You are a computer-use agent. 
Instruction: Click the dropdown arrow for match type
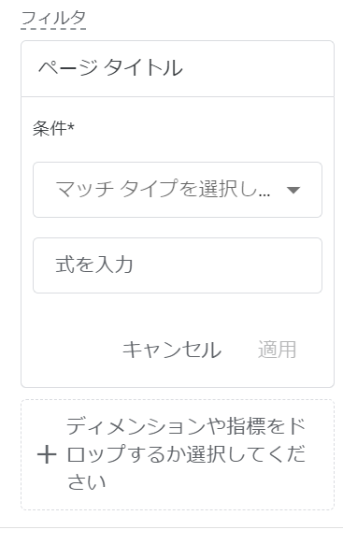coord(293,190)
